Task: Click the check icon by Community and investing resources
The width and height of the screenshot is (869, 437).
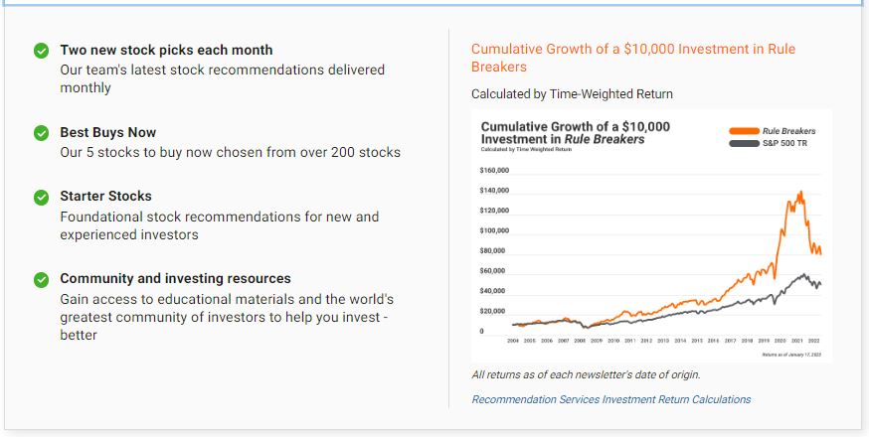Action: point(41,279)
